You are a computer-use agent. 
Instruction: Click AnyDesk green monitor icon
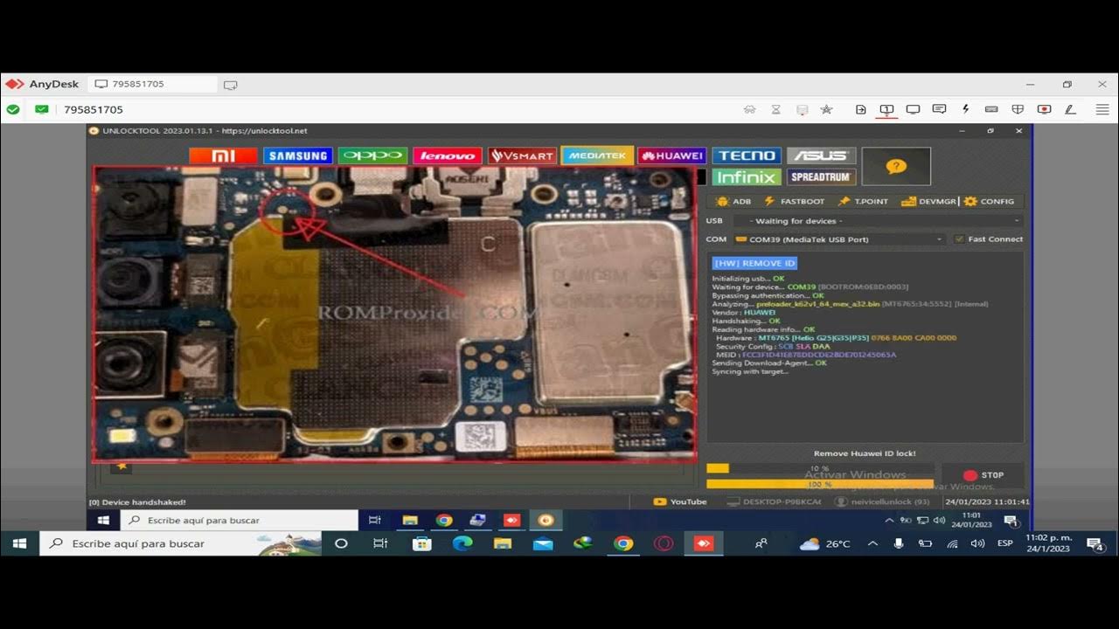click(x=42, y=109)
